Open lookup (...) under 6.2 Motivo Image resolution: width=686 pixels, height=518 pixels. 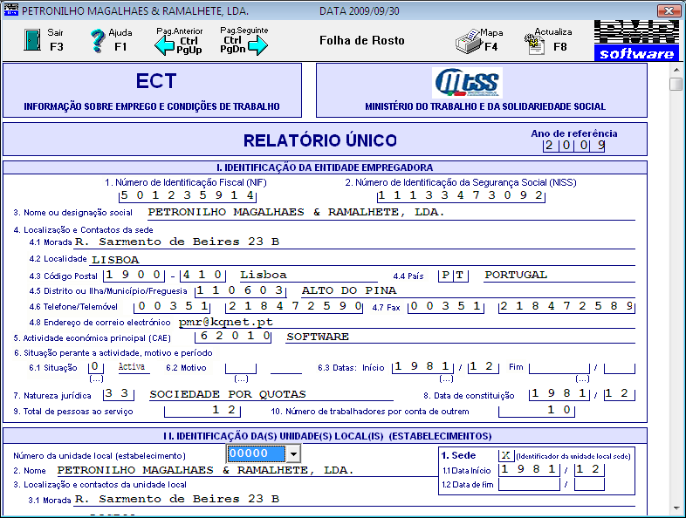click(x=241, y=379)
